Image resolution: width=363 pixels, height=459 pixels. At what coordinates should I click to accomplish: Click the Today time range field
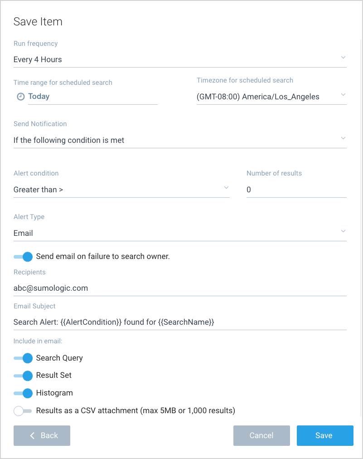92,97
